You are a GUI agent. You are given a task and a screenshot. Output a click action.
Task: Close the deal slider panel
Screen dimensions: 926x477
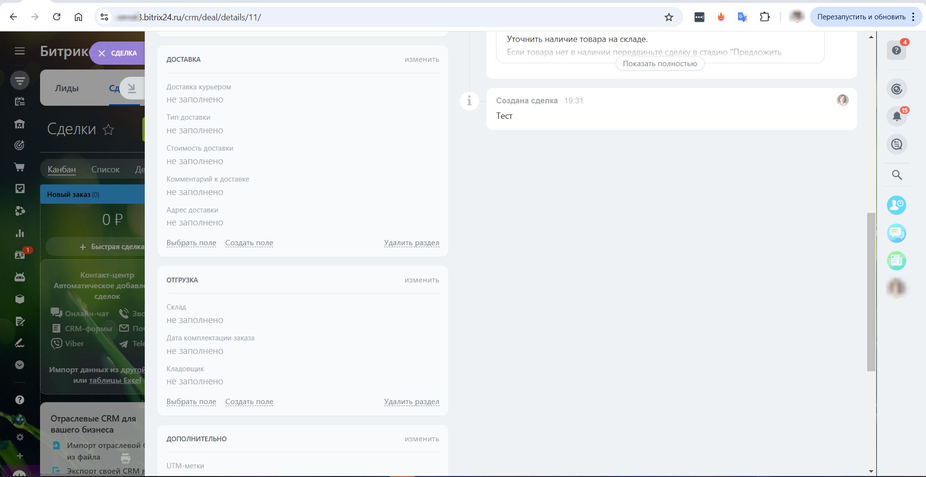tap(102, 53)
